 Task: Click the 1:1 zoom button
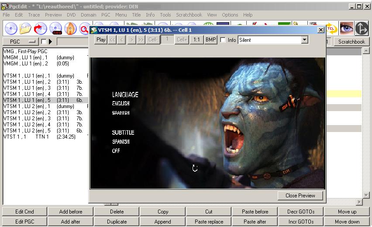(196, 40)
